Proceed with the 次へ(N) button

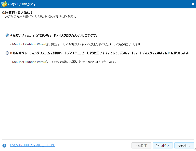click(x=163, y=146)
